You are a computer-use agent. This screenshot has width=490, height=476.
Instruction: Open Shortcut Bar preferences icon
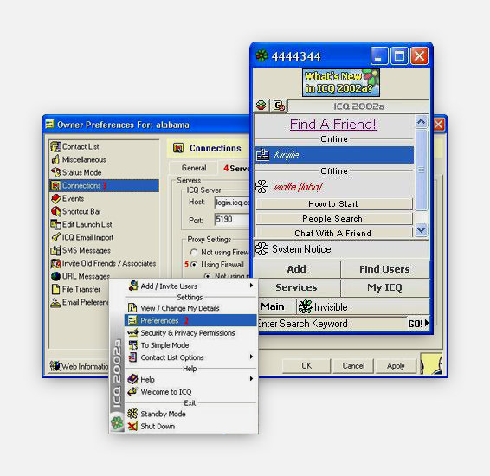pyautogui.click(x=56, y=211)
